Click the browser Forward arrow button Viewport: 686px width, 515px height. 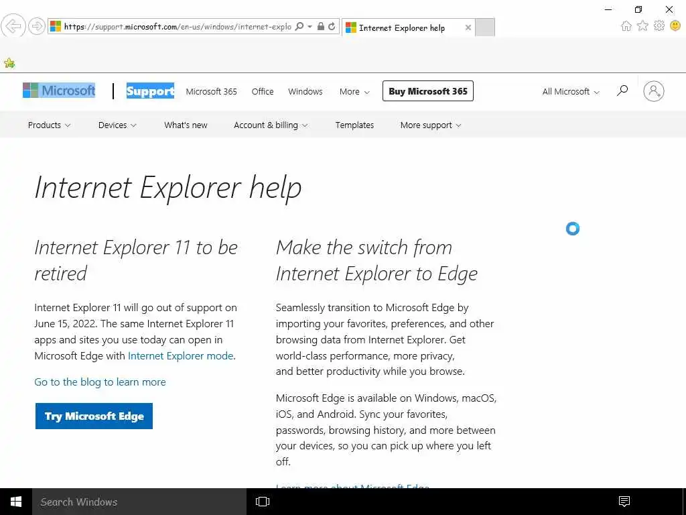37,26
